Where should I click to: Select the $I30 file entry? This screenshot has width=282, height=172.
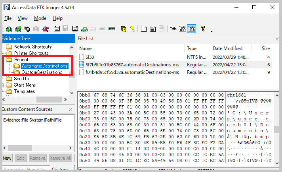pyautogui.click(x=90, y=57)
